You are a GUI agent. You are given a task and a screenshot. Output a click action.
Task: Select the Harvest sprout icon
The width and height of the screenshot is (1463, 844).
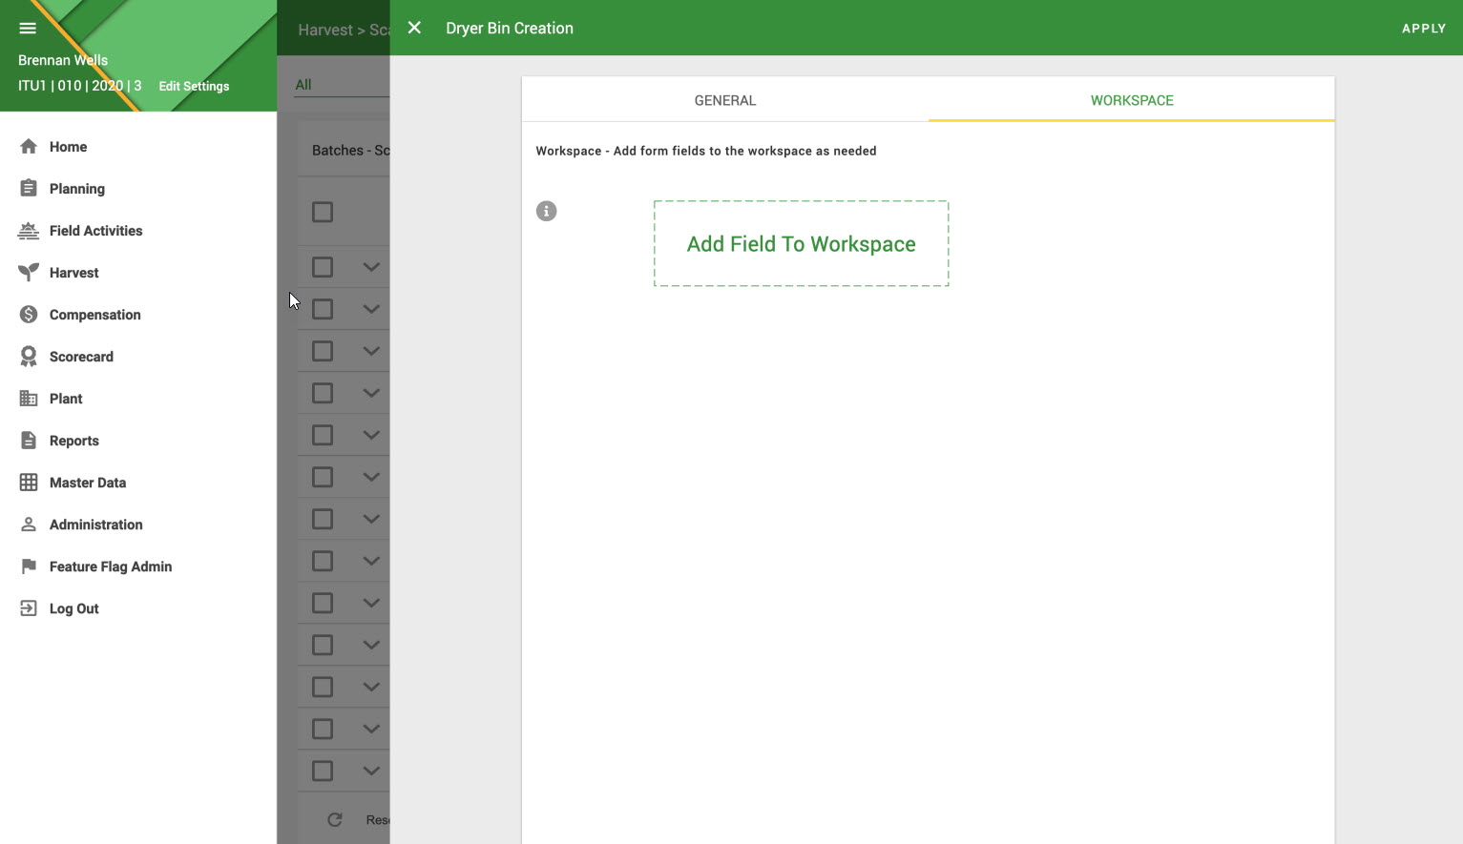click(29, 273)
